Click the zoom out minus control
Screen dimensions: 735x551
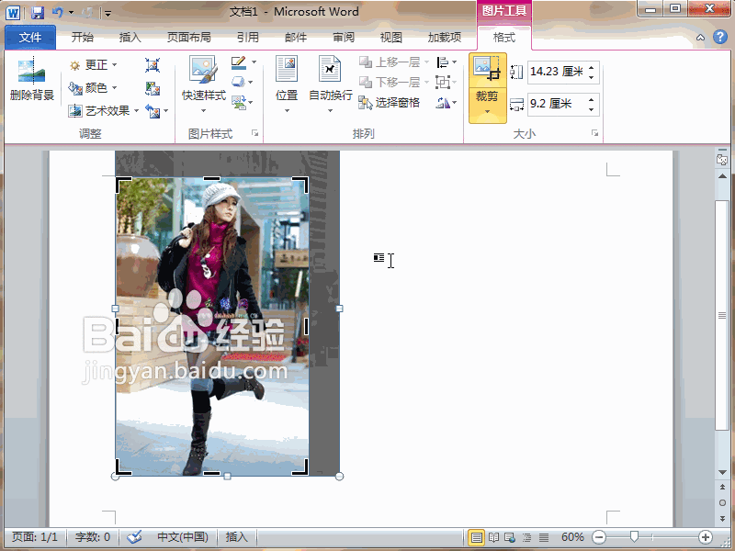point(600,537)
